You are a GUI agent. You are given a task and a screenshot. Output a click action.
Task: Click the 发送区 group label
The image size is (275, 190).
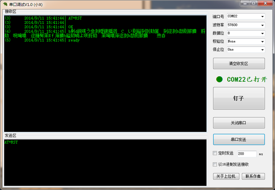[11, 136]
